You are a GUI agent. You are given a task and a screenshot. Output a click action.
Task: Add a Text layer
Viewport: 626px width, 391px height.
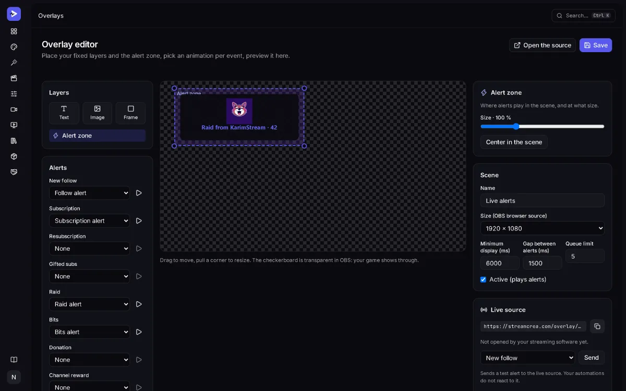(x=64, y=113)
